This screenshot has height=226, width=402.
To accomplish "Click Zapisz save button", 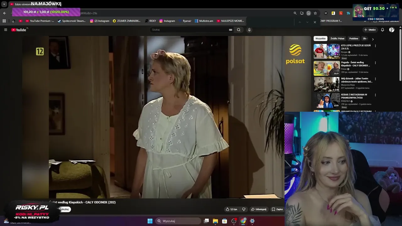I will (277, 209).
